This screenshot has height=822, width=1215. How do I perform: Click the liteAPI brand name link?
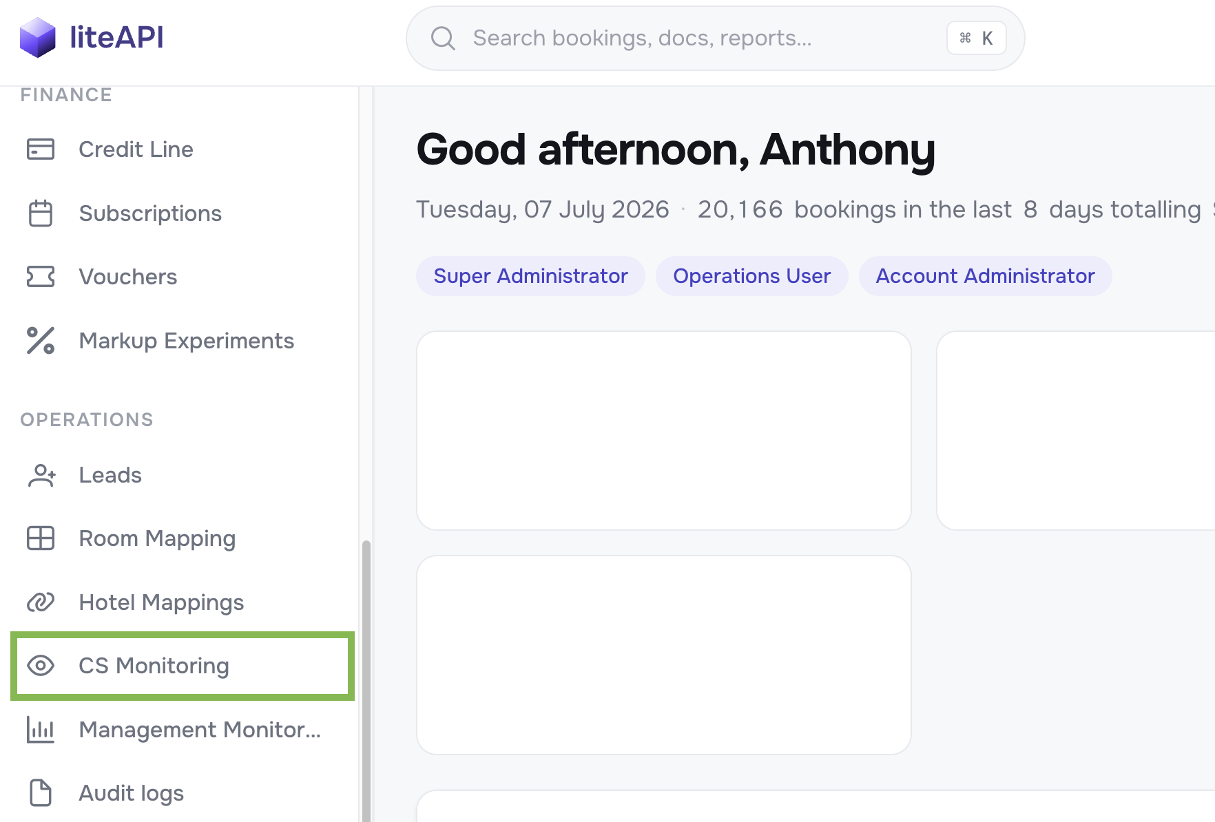coord(117,37)
